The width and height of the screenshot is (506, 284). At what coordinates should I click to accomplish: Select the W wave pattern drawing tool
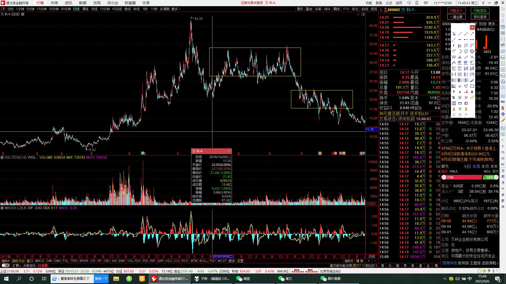454,57
